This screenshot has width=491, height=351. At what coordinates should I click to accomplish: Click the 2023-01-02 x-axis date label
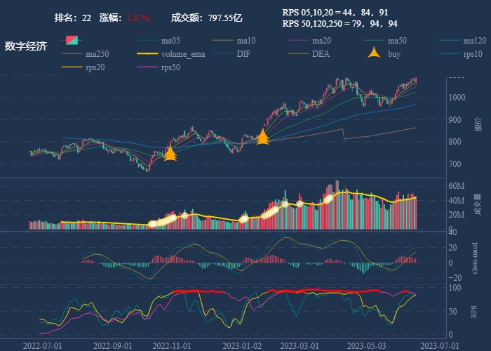tap(241, 345)
